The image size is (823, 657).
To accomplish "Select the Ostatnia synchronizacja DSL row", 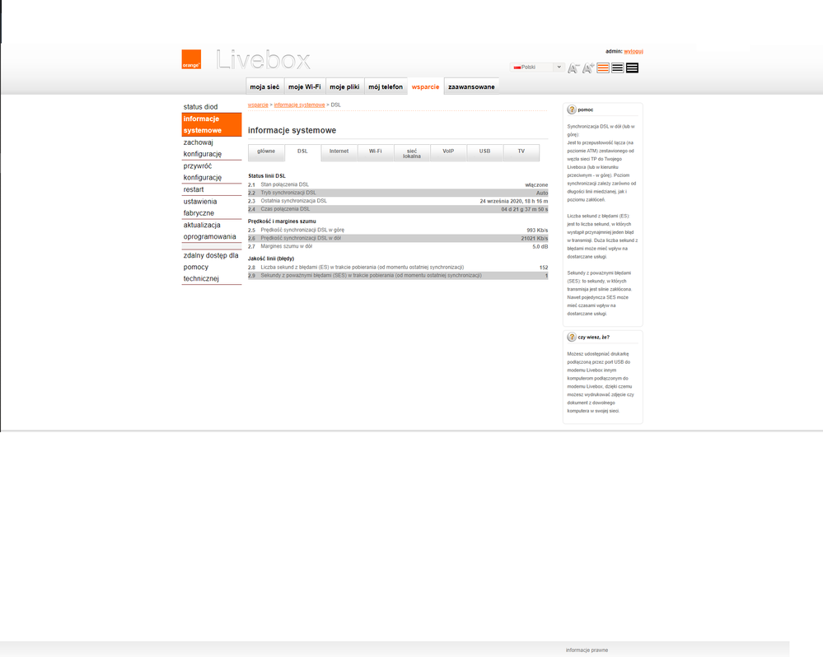I will (398, 201).
